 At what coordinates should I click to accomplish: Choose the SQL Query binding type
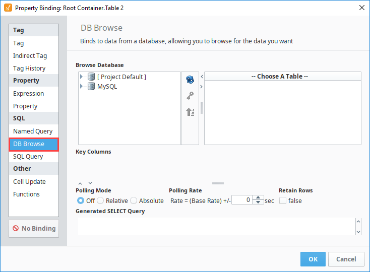(x=34, y=157)
